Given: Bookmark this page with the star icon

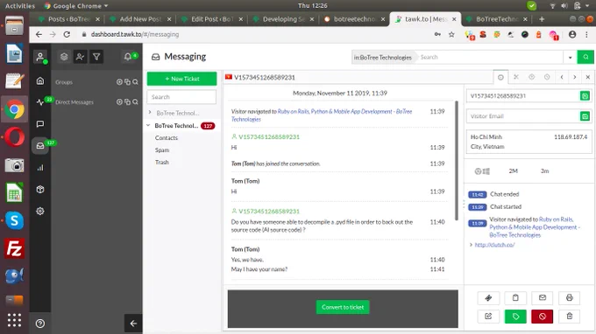Looking at the screenshot, I should (x=451, y=34).
